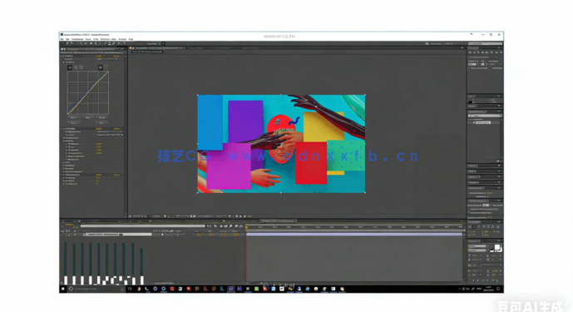Screen dimensions: 573x312
Task: Select the layer duration bar in timeline
Action: click(x=354, y=235)
